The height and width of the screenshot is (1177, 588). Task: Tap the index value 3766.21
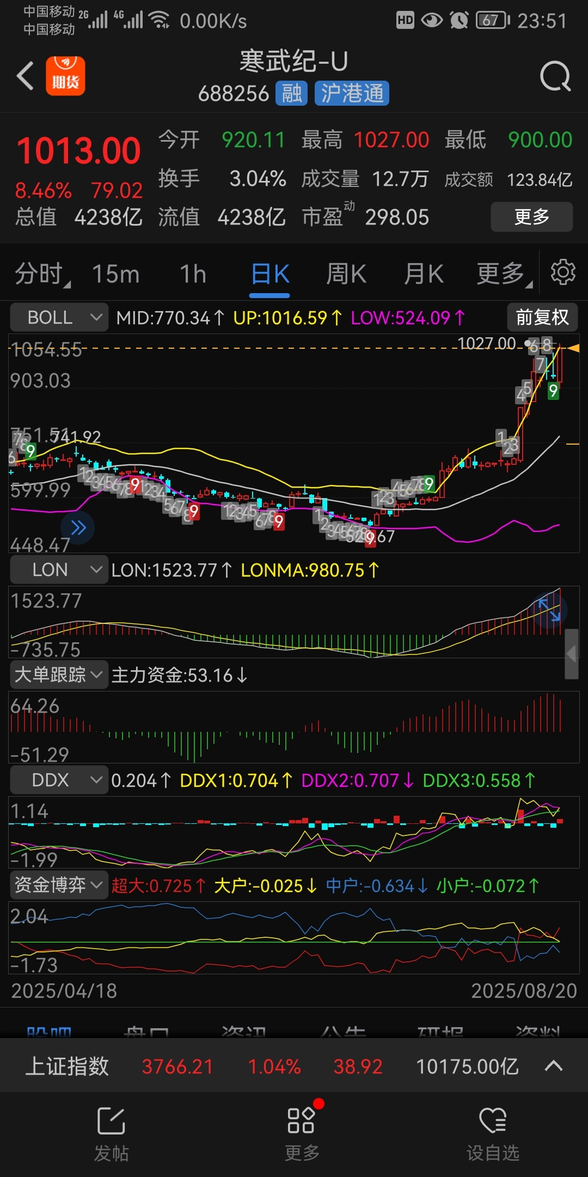[x=177, y=1066]
